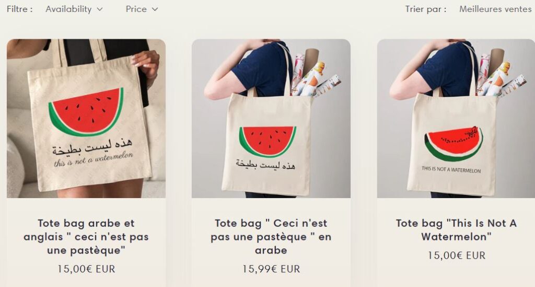535x287 pixels.
Task: Open the This Is Not A Watermelon tote photo
Action: [x=456, y=119]
